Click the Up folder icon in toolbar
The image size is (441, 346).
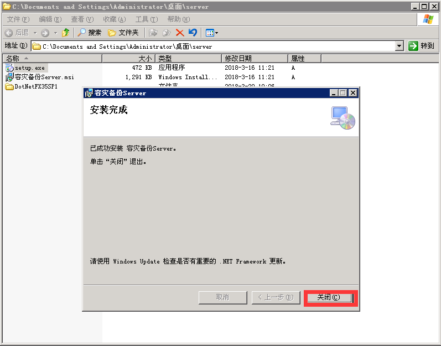[x=65, y=33]
